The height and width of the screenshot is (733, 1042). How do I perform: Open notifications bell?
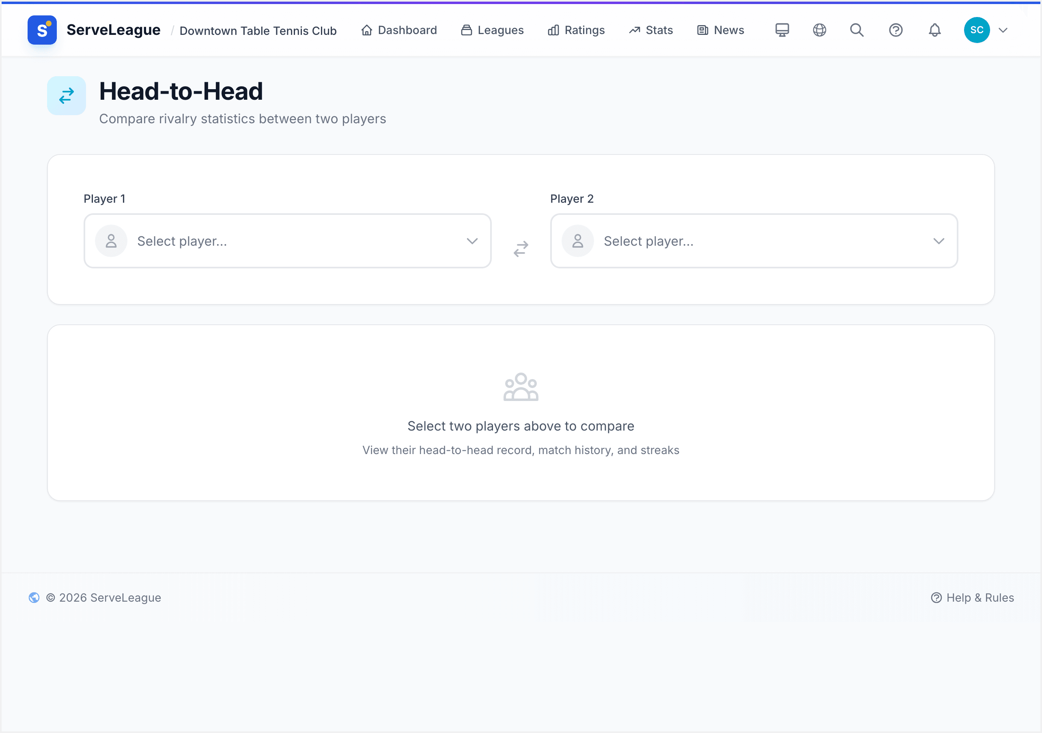[x=934, y=30]
